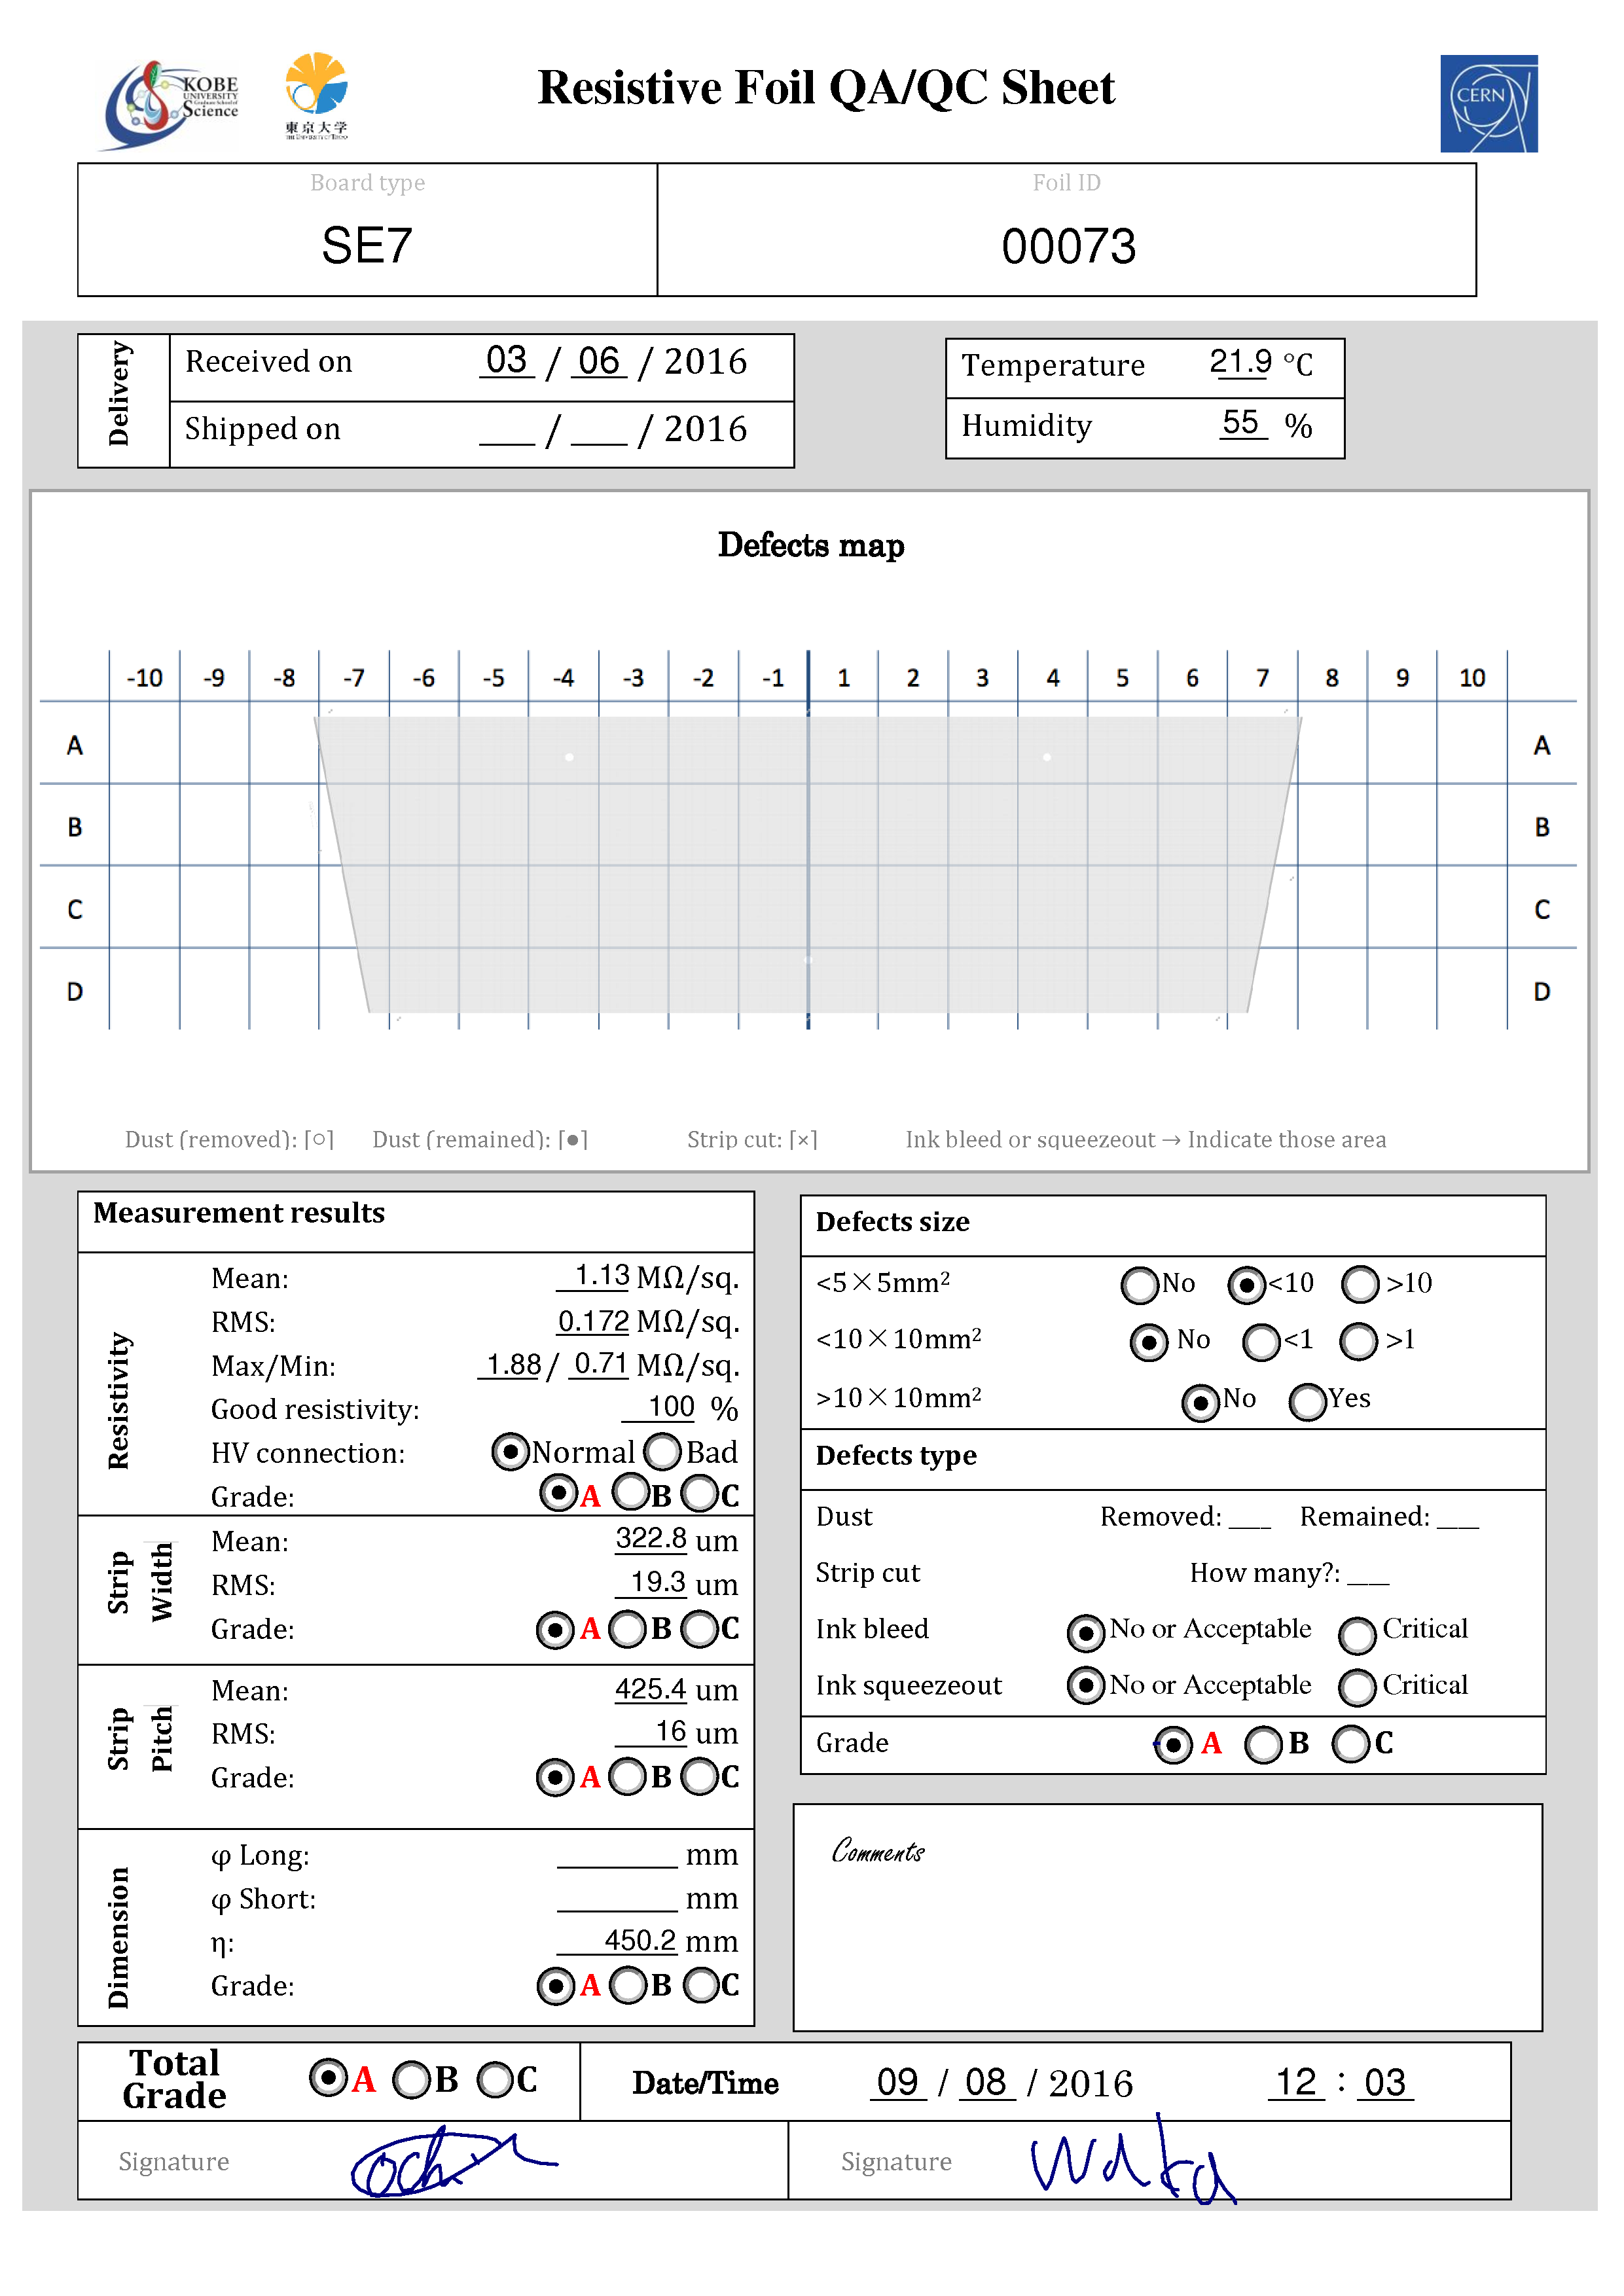This screenshot has width=1624, height=2296.
Task: Choose No for >10×10mm² defects
Action: click(x=1201, y=1402)
